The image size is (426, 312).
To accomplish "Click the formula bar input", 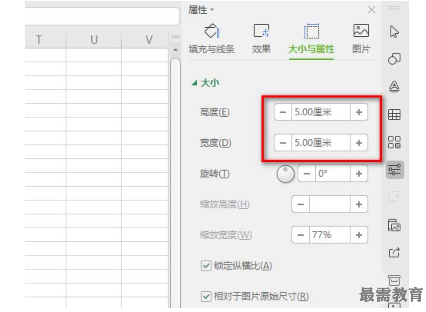I will (x=102, y=16).
